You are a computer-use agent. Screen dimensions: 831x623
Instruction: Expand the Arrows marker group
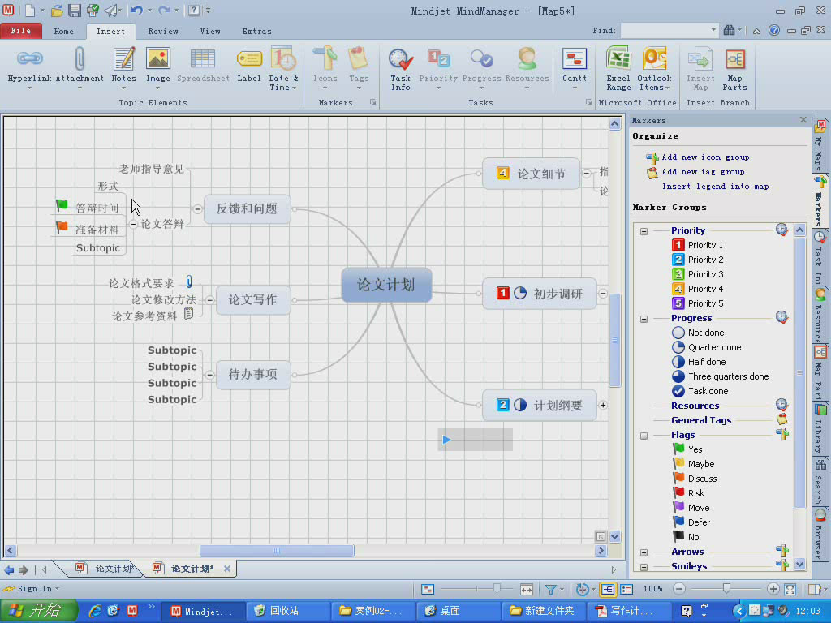(x=644, y=552)
